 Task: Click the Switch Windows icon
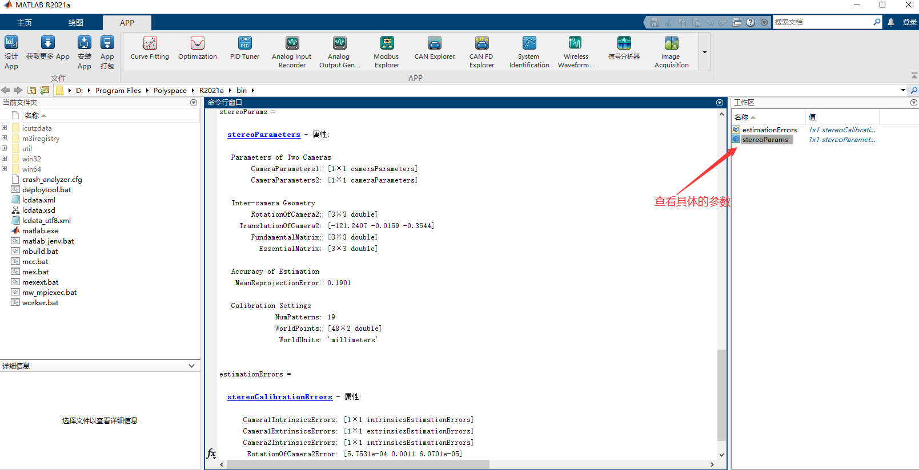point(737,22)
